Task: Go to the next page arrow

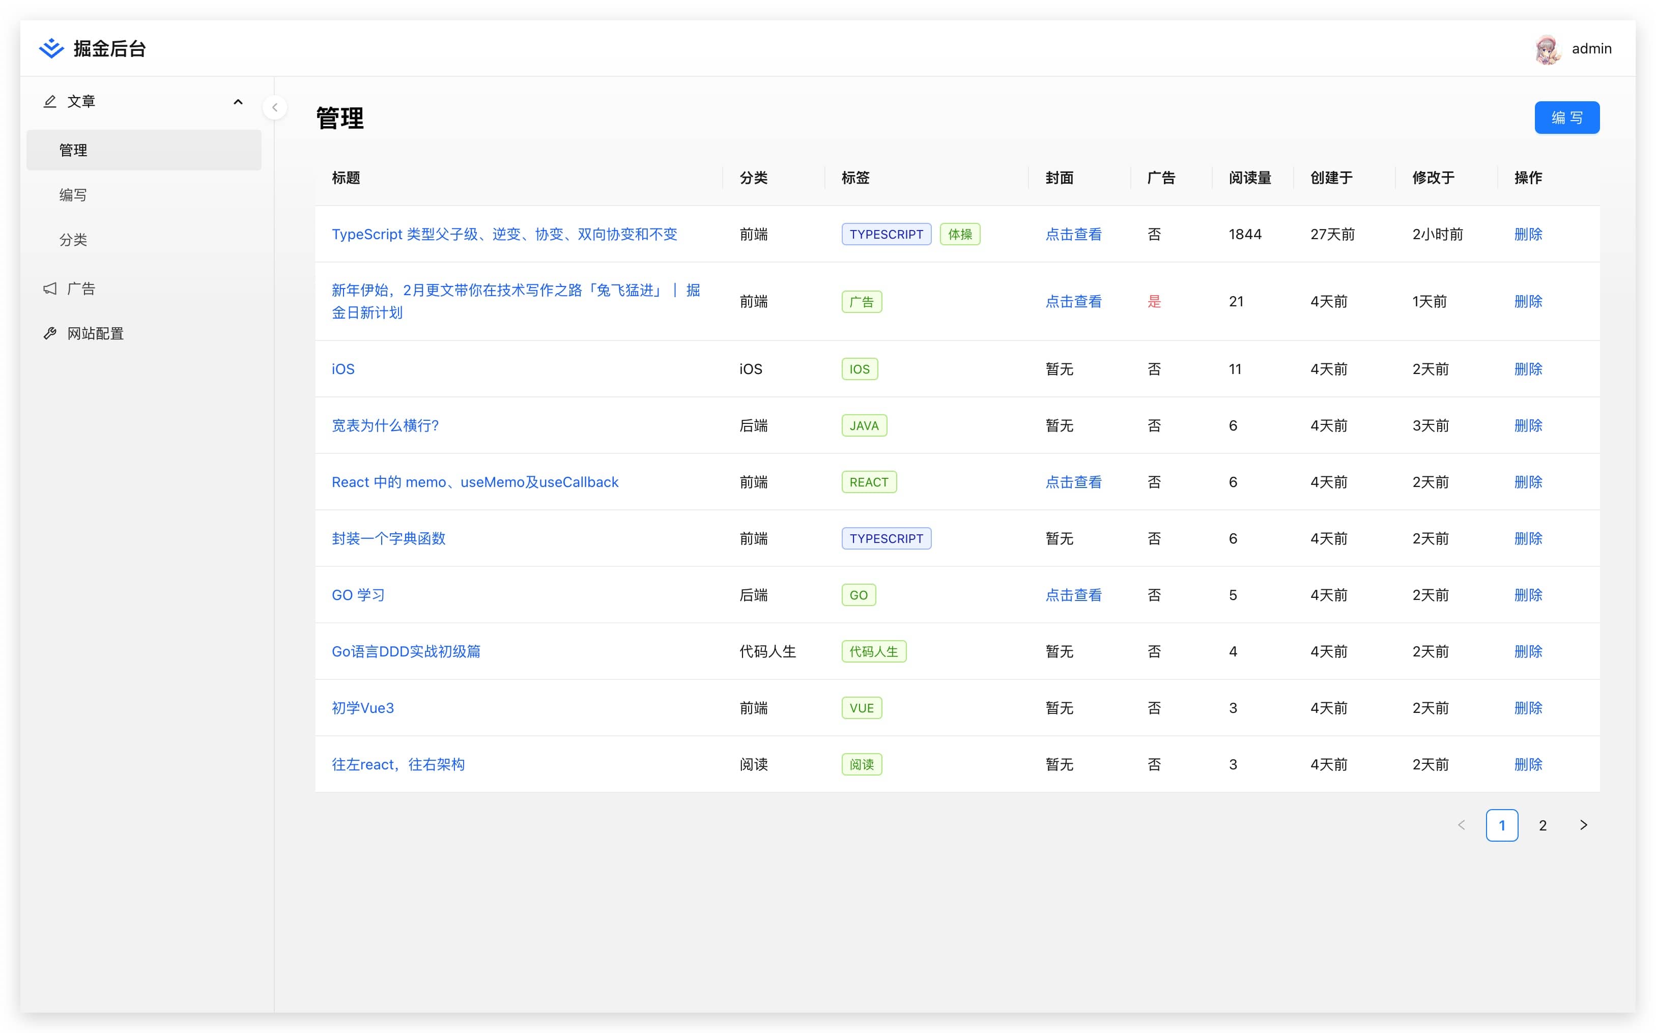Action: pyautogui.click(x=1584, y=825)
